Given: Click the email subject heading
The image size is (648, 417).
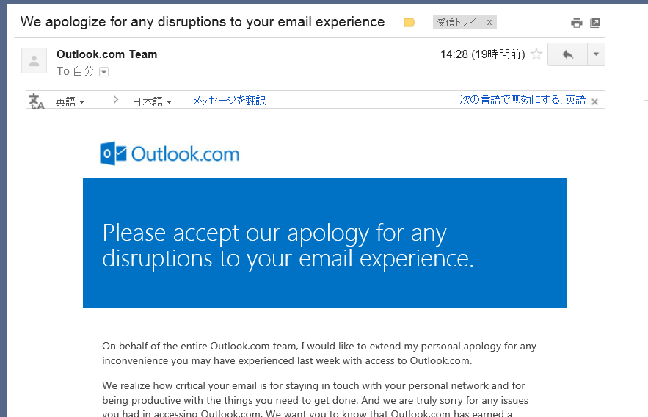Looking at the screenshot, I should tap(203, 22).
